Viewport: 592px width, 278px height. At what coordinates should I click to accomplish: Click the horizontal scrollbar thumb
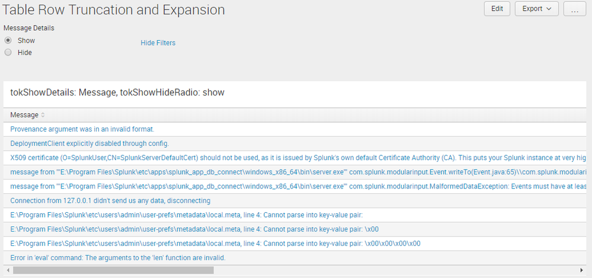click(113, 270)
